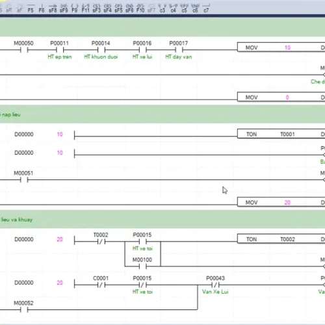Select the c4 normally closed contact tool
This screenshot has width=325, height=325.
click(x=174, y=8)
